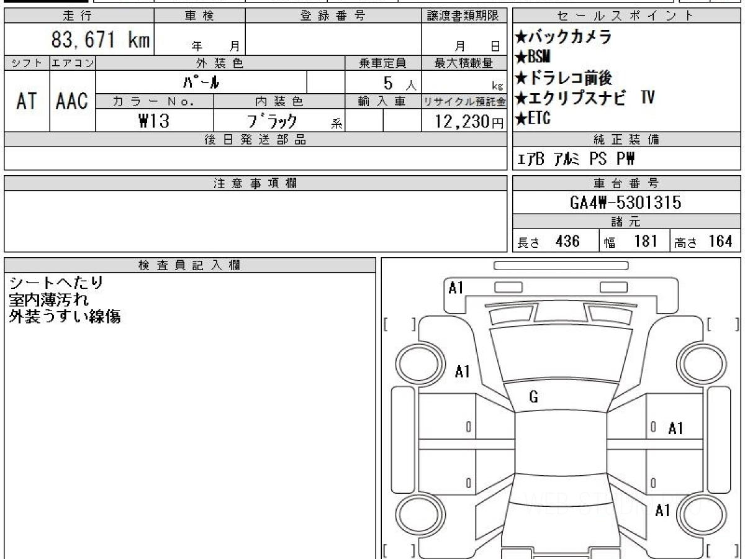Click the シートへたり inspector note
Image resolution: width=745 pixels, height=559 pixels.
click(x=56, y=283)
